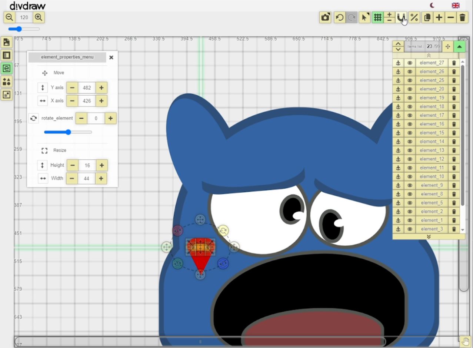This screenshot has width=473, height=348.
Task: Zoom in with magnifier plus
Action: (39, 17)
